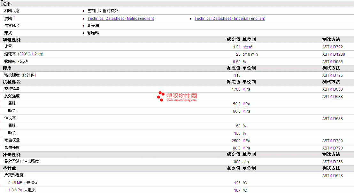Click ASTM D648 test method
The height and width of the screenshot is (193, 354).
[x=332, y=176]
